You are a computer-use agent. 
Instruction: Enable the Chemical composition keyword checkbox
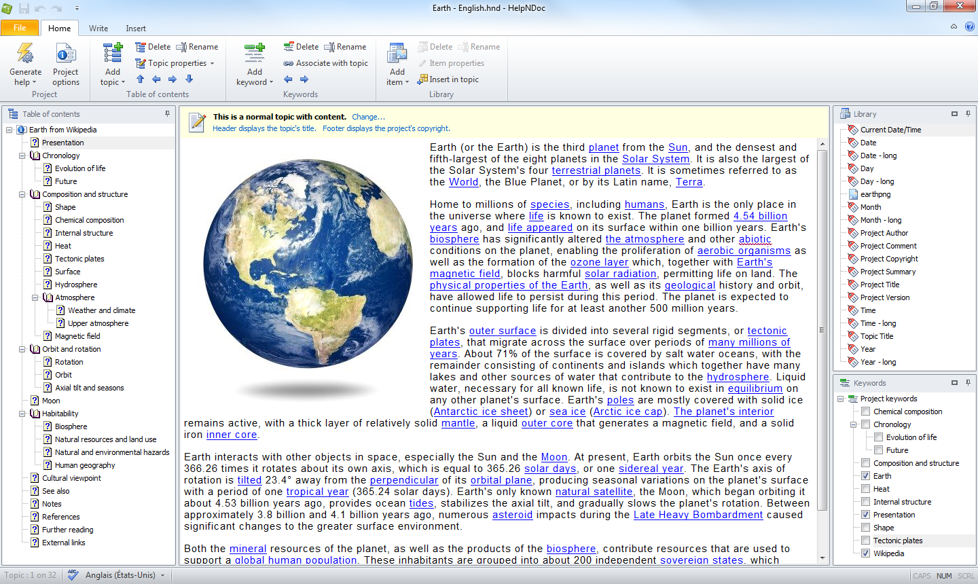[865, 412]
